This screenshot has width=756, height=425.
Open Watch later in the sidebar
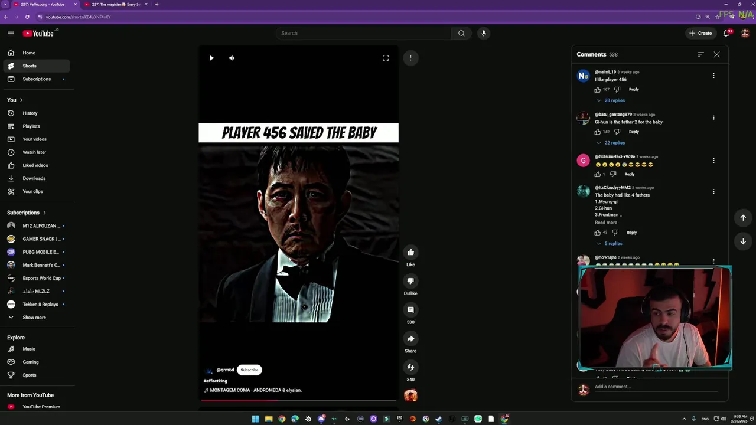[35, 152]
